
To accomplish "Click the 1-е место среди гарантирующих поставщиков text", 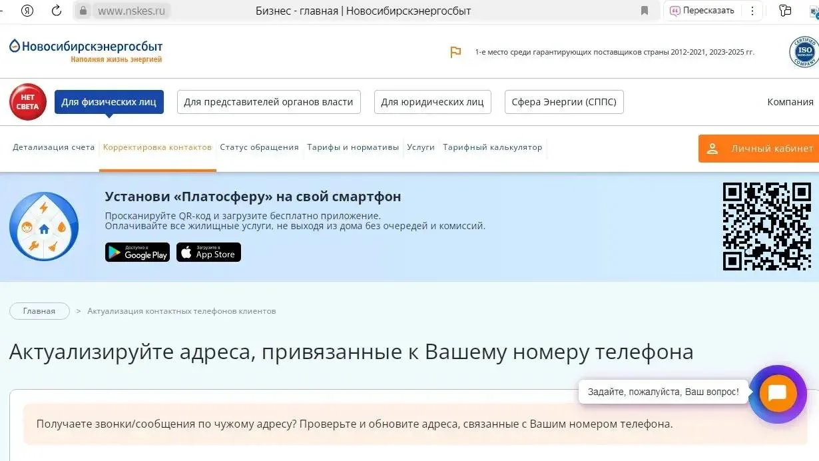I will click(615, 52).
